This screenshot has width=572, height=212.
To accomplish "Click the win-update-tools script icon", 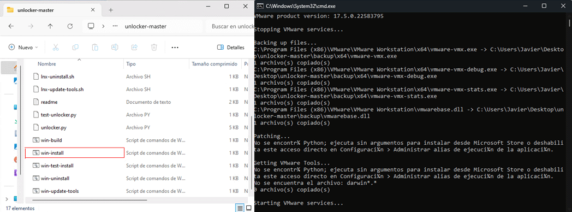I will [x=35, y=191].
